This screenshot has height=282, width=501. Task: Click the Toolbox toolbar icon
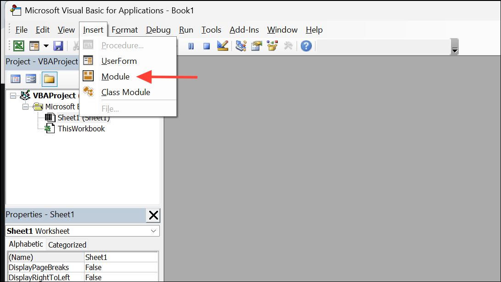click(288, 46)
